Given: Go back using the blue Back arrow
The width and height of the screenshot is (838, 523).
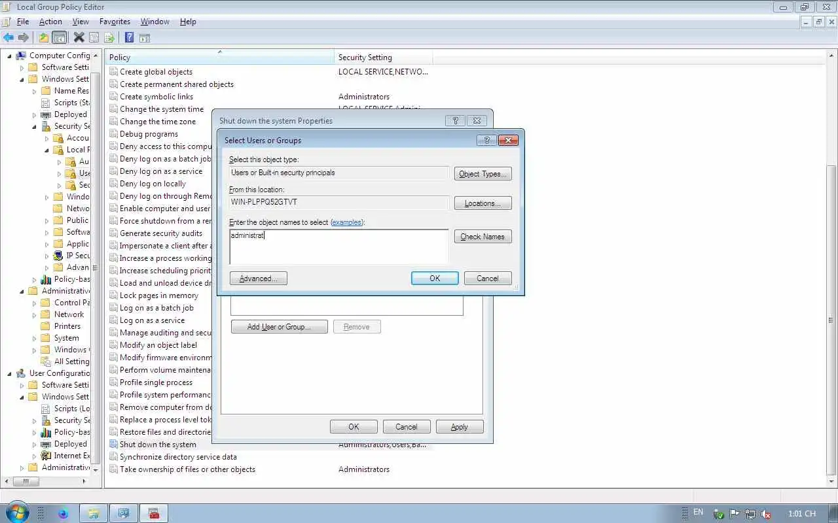Looking at the screenshot, I should [x=9, y=38].
